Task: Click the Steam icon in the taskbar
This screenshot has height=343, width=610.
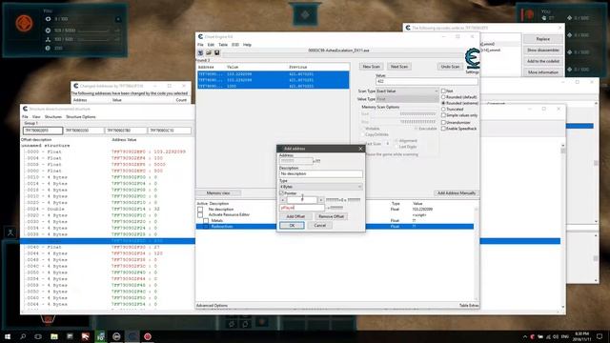Action: pos(116,336)
